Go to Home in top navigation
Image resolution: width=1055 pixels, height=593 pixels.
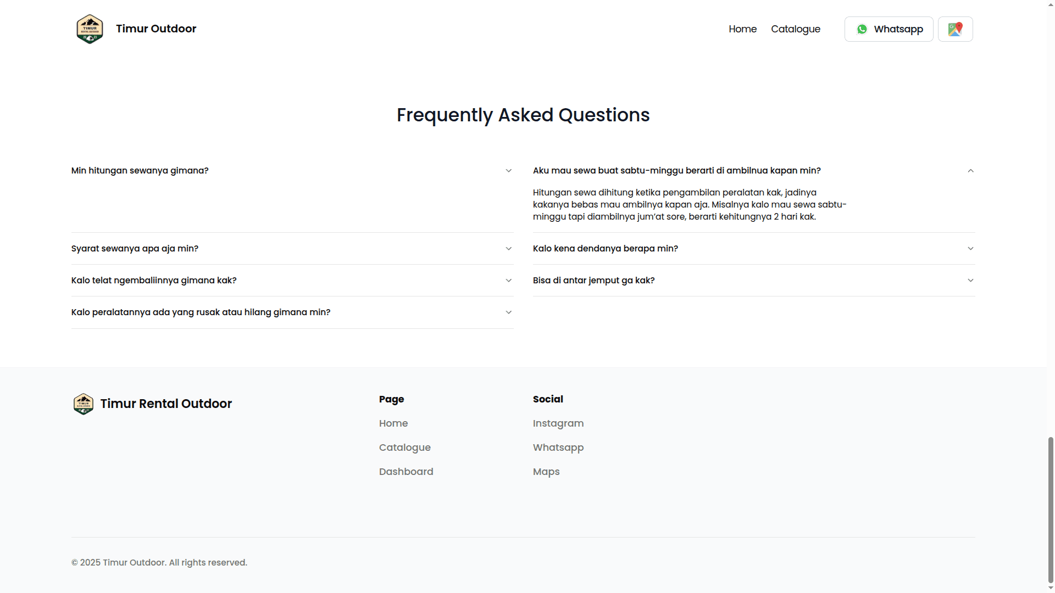coord(742,29)
